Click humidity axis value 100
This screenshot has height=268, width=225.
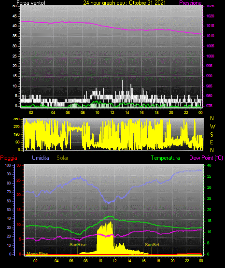[8, 165]
